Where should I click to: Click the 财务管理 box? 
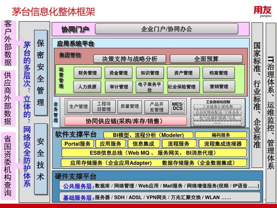click(x=87, y=73)
